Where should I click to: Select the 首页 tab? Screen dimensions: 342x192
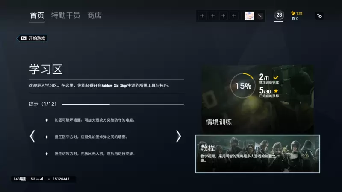click(37, 15)
